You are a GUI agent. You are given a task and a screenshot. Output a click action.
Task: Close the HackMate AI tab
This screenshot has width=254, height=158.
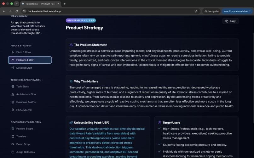coord(58,4)
